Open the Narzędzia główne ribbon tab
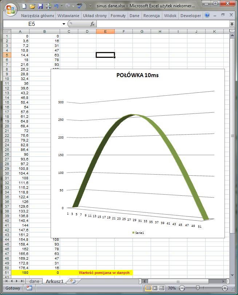Image resolution: width=238 pixels, height=295 pixels. 37,16
